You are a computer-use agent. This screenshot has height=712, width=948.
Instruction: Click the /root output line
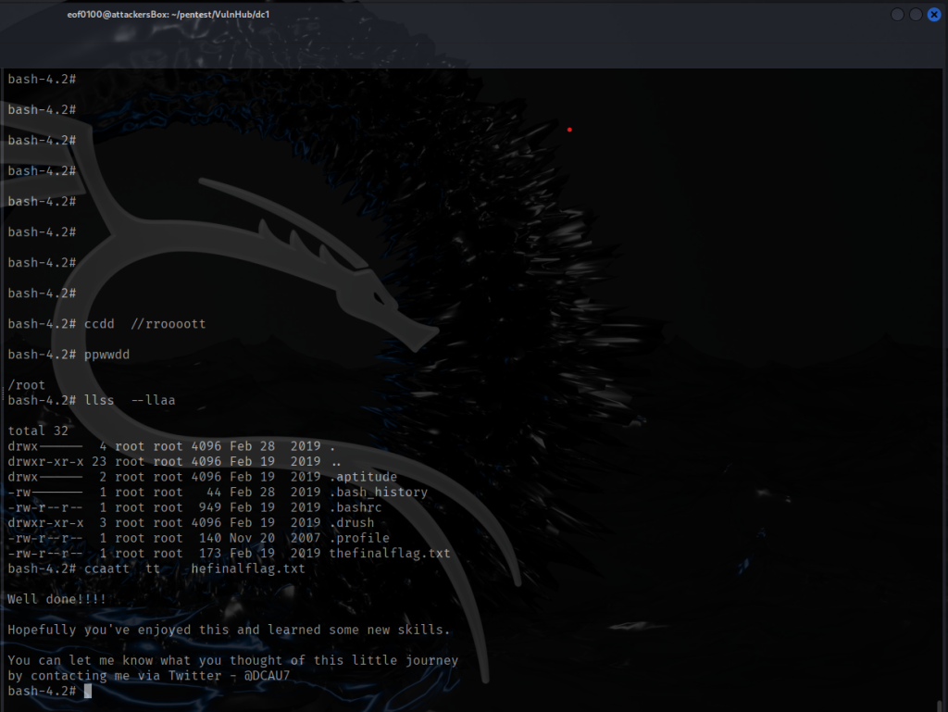pyautogui.click(x=27, y=385)
